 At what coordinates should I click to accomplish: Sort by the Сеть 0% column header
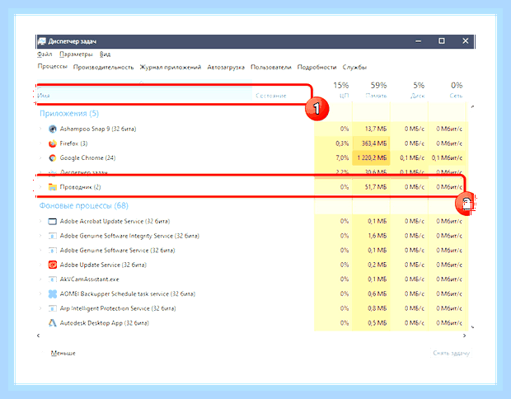pyautogui.click(x=457, y=90)
